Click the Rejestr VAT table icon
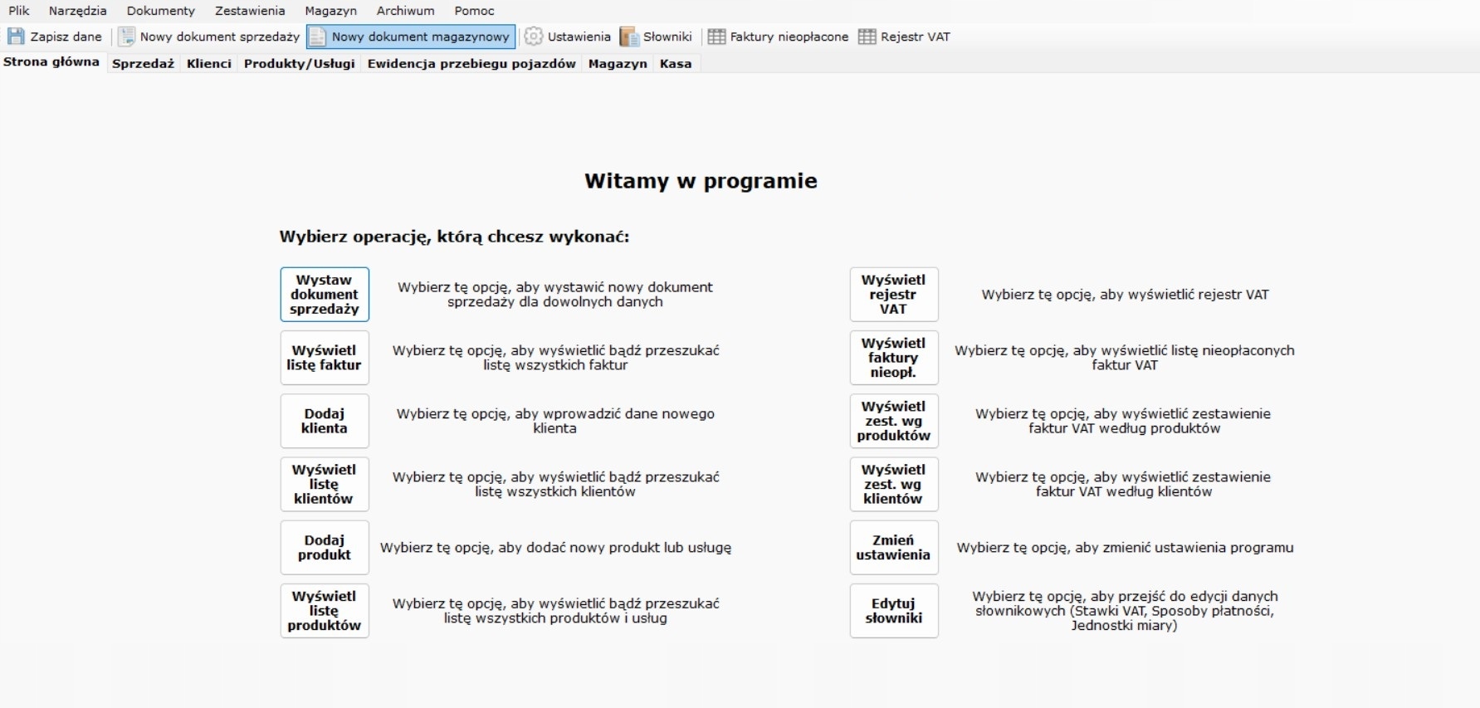This screenshot has height=708, width=1480. 867,37
